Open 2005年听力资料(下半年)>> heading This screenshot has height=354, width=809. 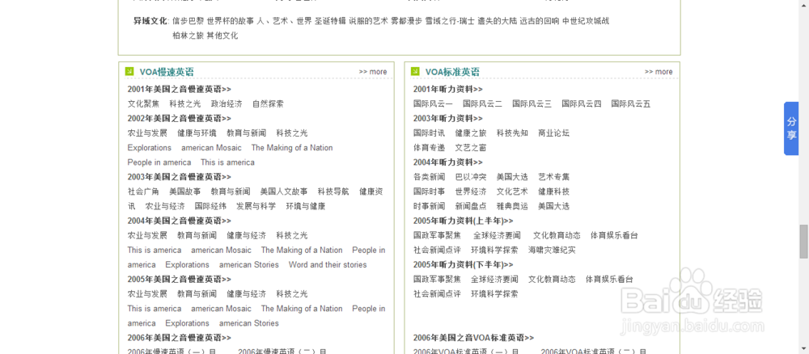pyautogui.click(x=464, y=264)
